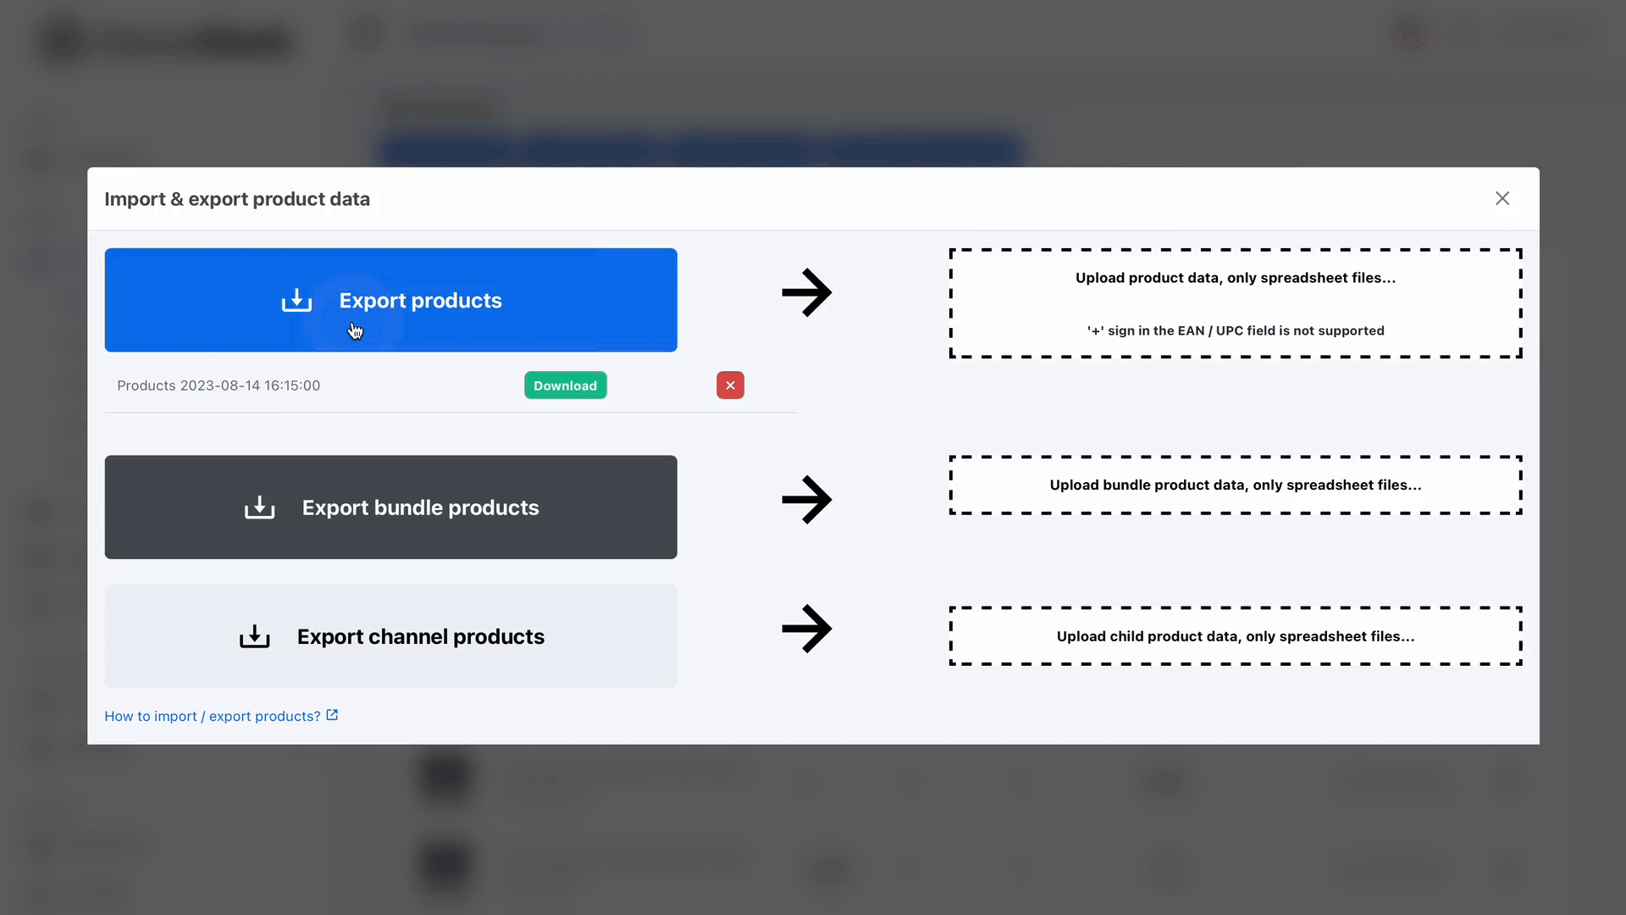The height and width of the screenshot is (915, 1626).
Task: Click the Upload product data dashed area
Action: pyautogui.click(x=1235, y=302)
